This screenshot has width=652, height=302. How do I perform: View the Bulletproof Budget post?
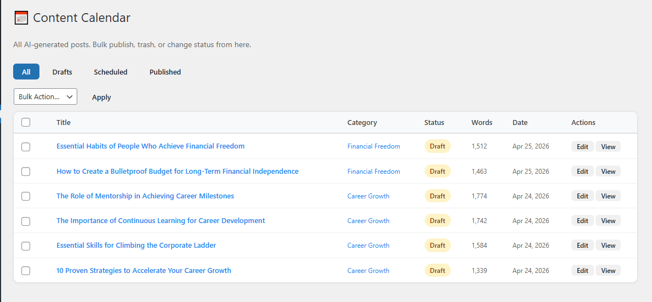[608, 172]
